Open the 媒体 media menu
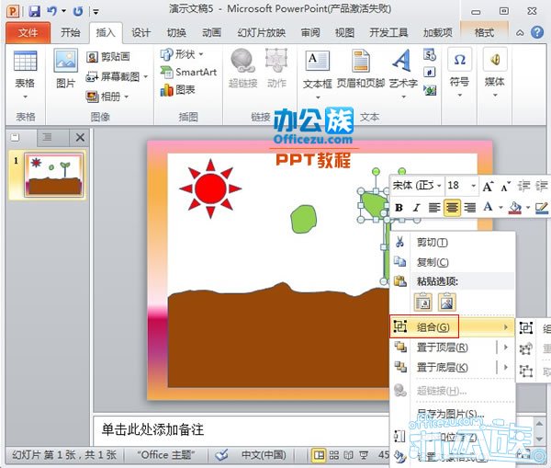 (494, 73)
